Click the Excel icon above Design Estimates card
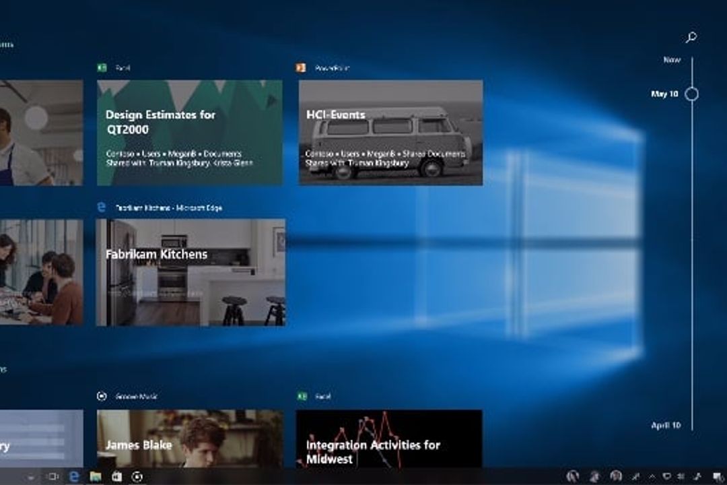 pyautogui.click(x=102, y=68)
